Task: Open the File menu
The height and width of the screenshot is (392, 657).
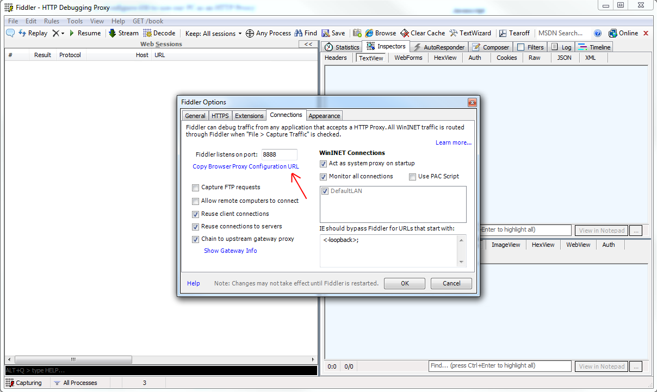Action: (x=13, y=21)
